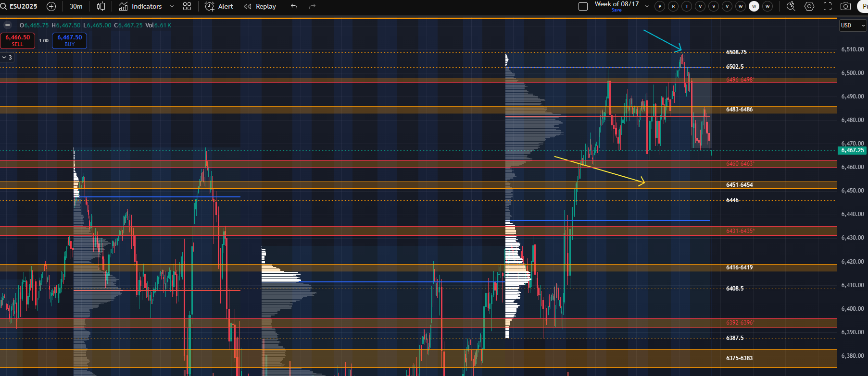
Task: Select the 6416-6419 zone label
Action: (x=739, y=267)
